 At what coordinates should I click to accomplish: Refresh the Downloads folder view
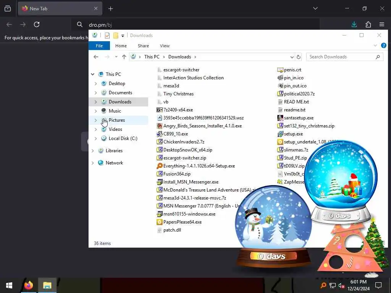click(299, 57)
